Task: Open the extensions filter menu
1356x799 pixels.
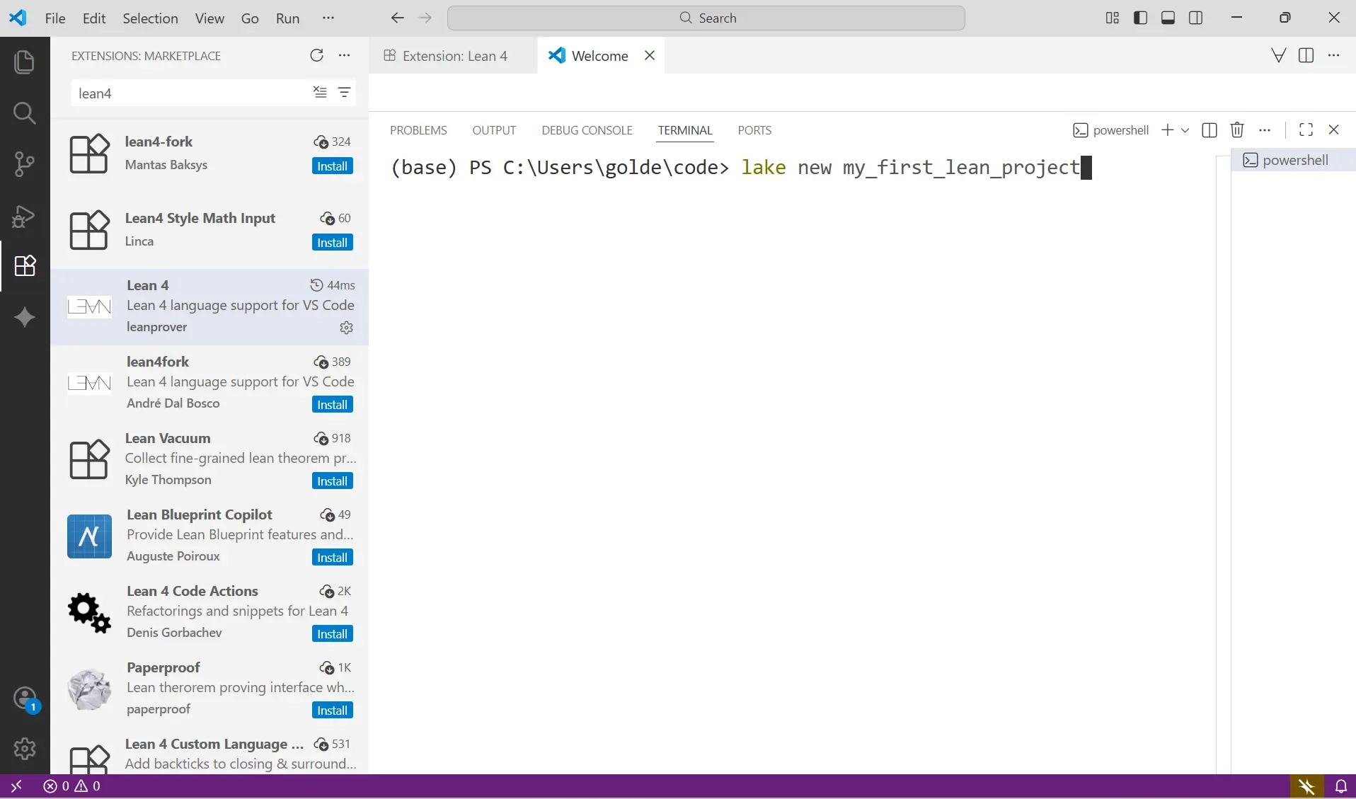Action: [344, 93]
